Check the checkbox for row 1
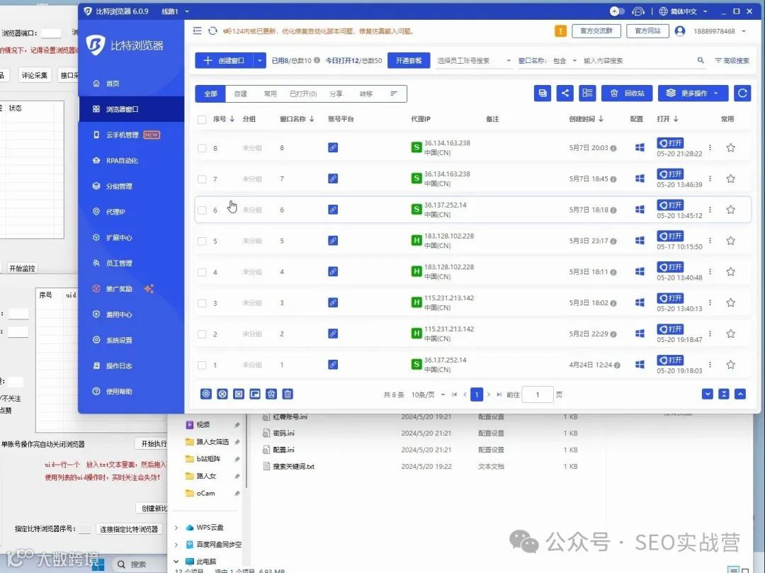The height and width of the screenshot is (573, 765). (x=202, y=365)
